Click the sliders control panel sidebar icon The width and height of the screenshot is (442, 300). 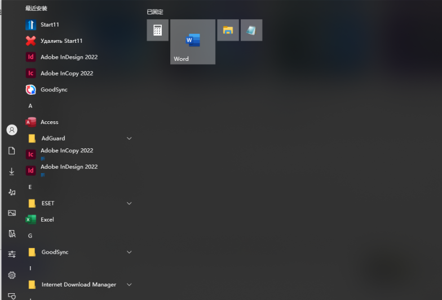(12, 254)
